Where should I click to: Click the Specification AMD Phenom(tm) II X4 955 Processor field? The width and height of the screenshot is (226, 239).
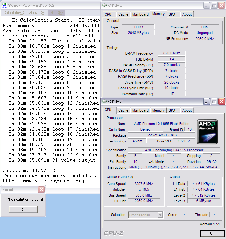(x=174, y=150)
